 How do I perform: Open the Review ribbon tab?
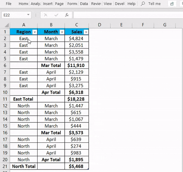click(96, 4)
